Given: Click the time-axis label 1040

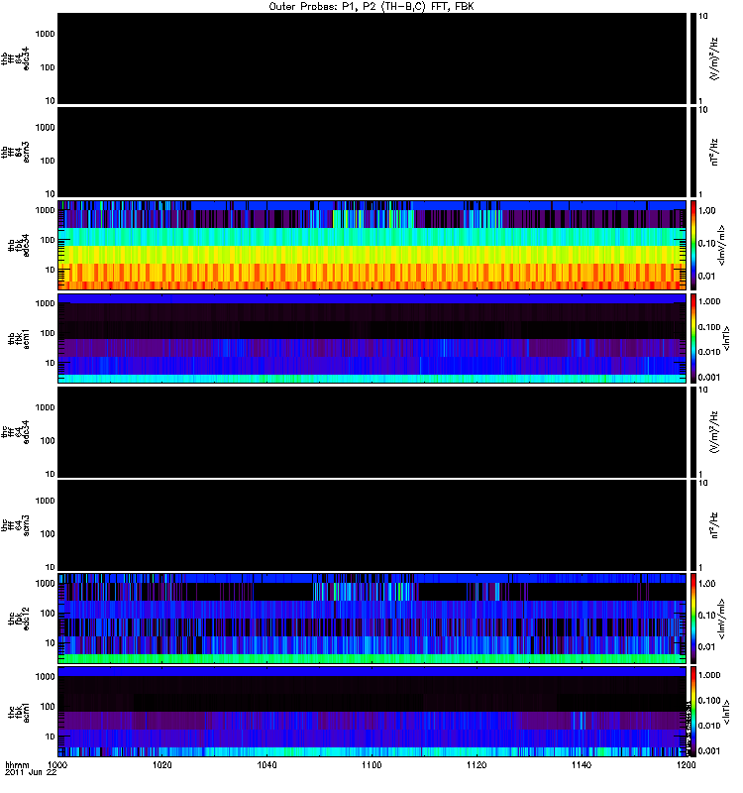Looking at the screenshot, I should pos(266,764).
